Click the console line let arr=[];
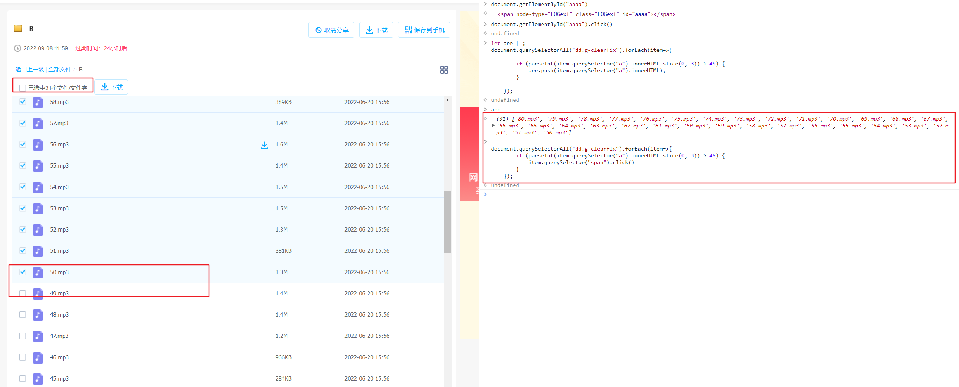The image size is (959, 387). (508, 43)
